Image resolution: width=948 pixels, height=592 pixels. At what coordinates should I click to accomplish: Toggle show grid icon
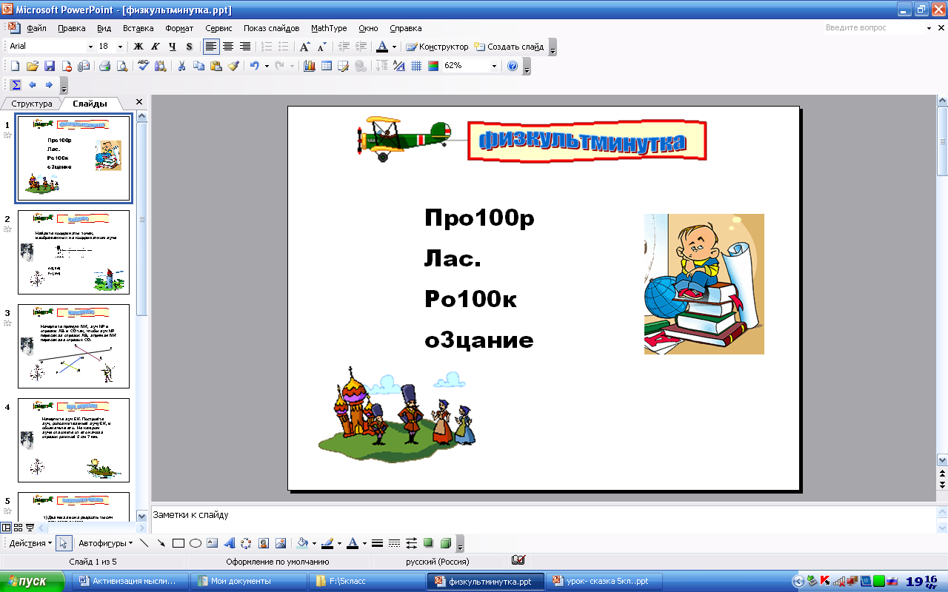416,66
